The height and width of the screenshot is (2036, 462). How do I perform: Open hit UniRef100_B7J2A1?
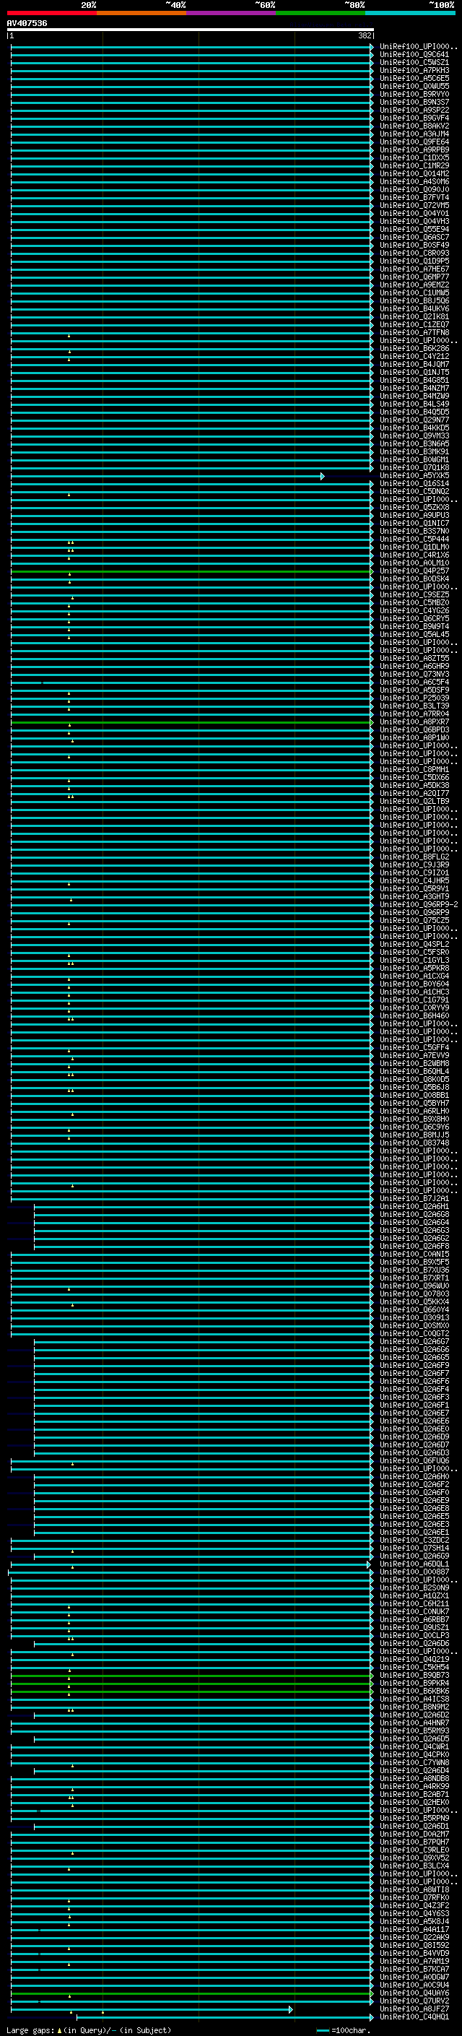tap(414, 1199)
